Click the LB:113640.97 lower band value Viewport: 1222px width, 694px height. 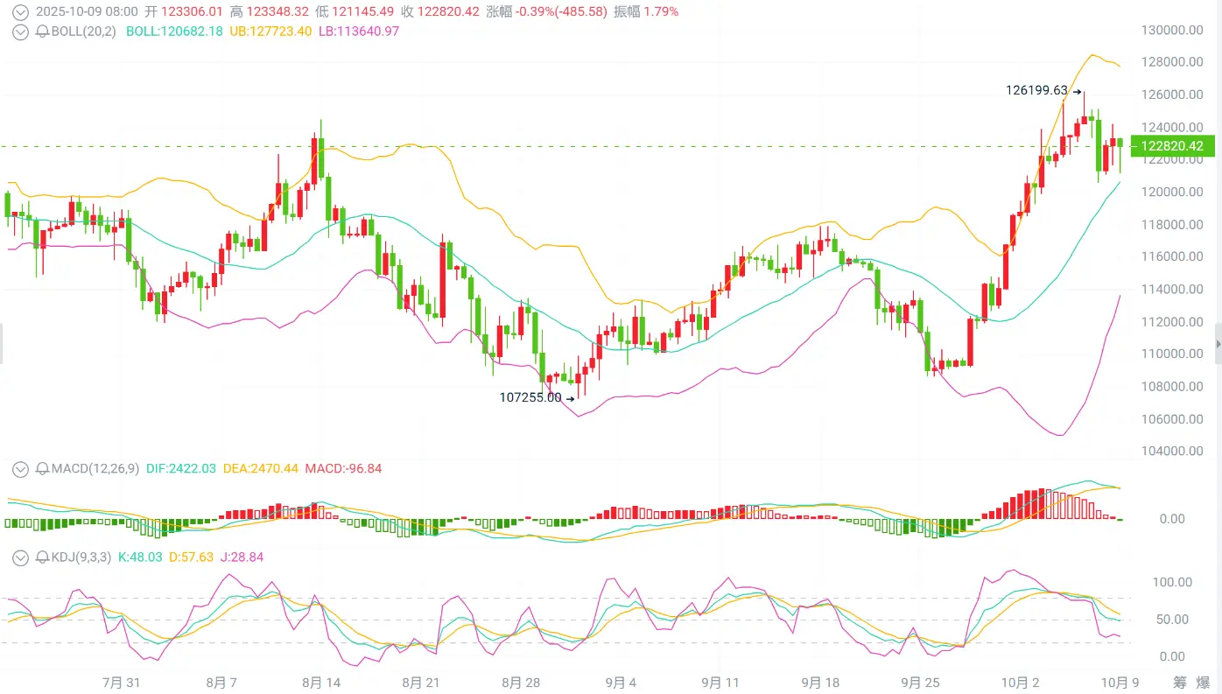359,32
